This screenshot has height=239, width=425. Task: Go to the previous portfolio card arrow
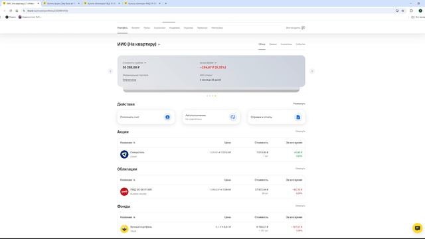[110, 71]
